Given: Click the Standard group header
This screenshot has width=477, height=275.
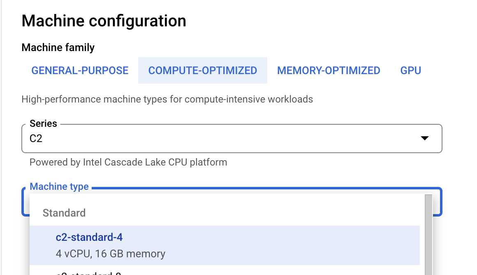Looking at the screenshot, I should [64, 213].
